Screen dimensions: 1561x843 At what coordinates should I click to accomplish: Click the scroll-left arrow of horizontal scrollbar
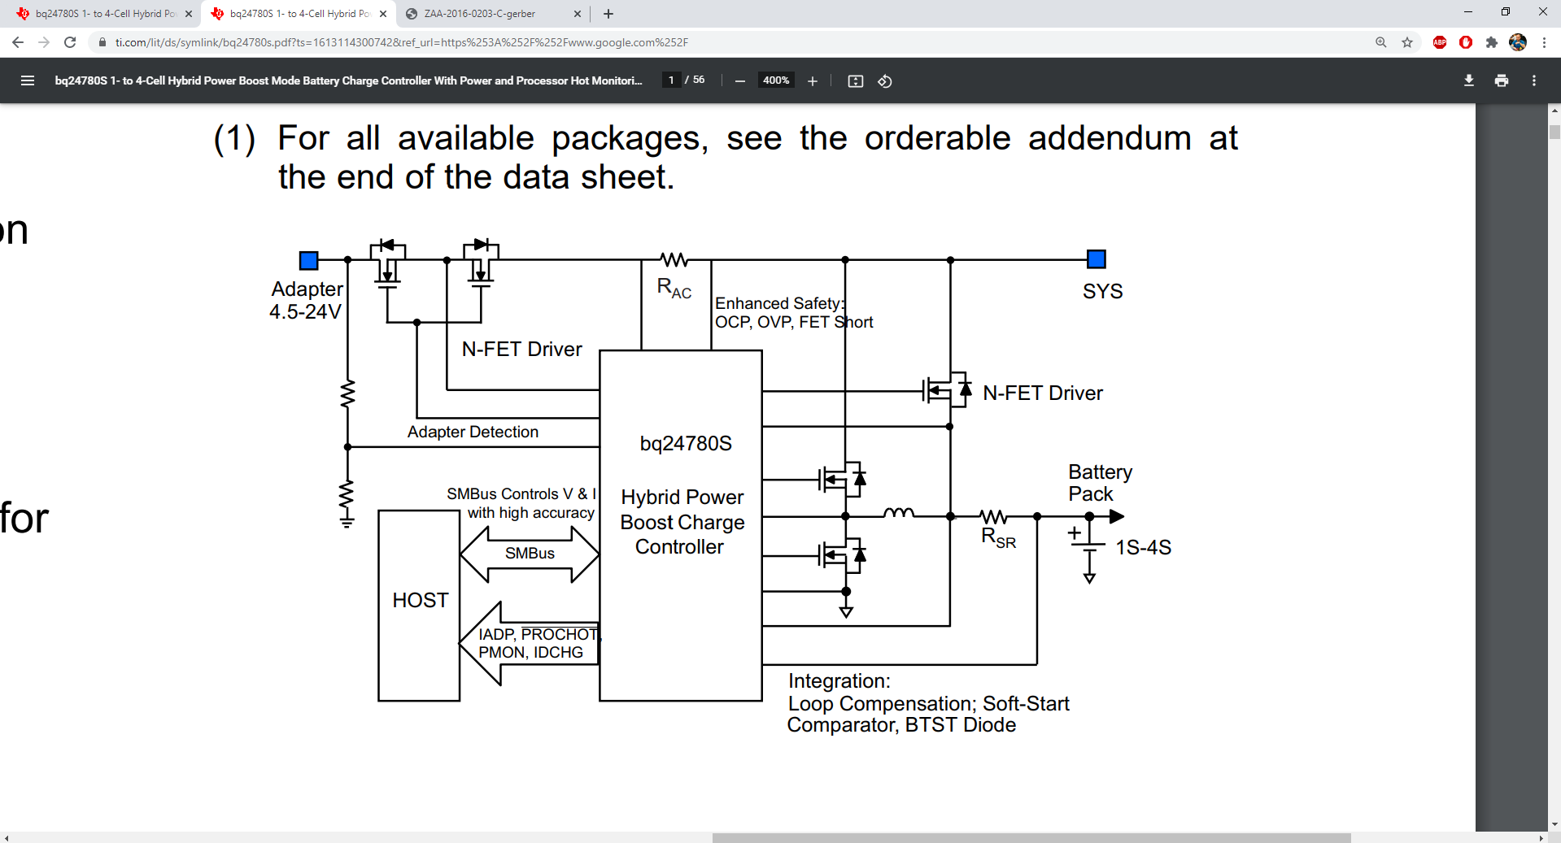coord(6,837)
